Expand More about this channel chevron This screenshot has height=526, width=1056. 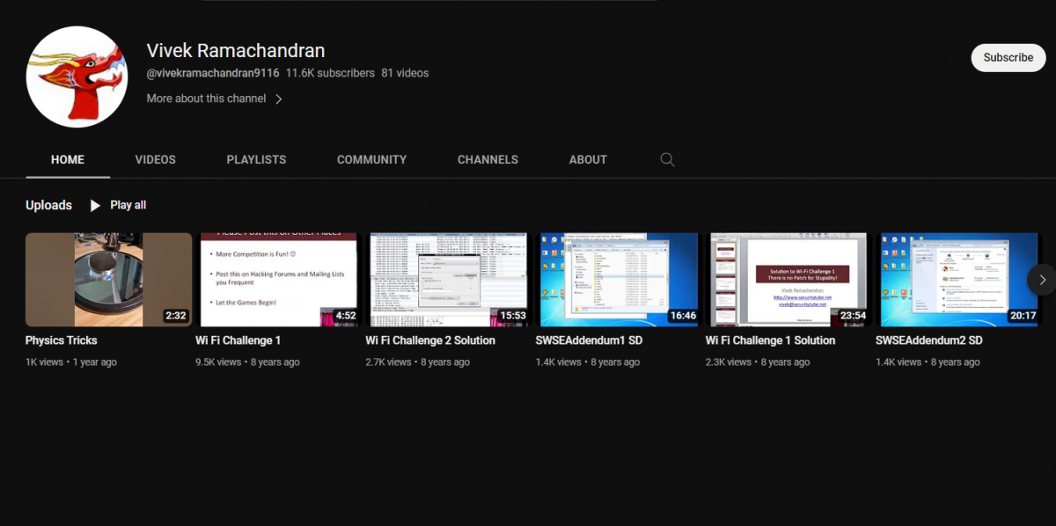[x=278, y=99]
